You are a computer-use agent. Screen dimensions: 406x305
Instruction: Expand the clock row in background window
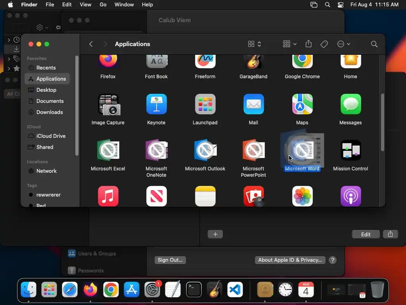pos(9,40)
